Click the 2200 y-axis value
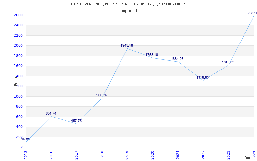The height and width of the screenshot is (161, 257). (18, 35)
